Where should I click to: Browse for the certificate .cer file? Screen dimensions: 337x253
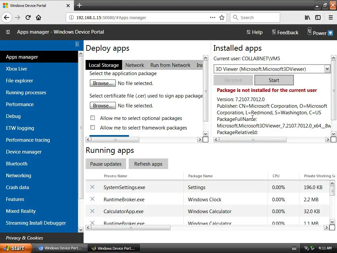(103, 105)
